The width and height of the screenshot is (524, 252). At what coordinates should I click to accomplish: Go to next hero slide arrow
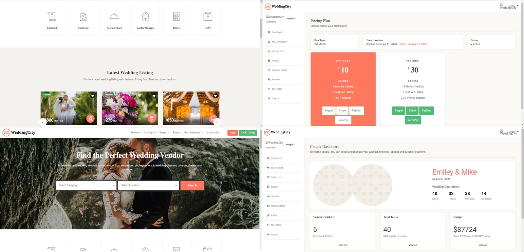coord(253,184)
